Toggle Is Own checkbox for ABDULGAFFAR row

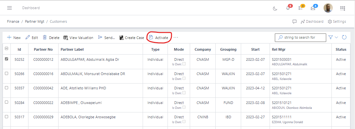(x=184, y=64)
